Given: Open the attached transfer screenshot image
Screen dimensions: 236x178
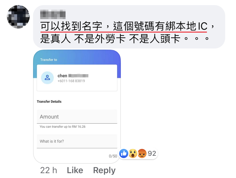Looking at the screenshot, I should pyautogui.click(x=77, y=106).
